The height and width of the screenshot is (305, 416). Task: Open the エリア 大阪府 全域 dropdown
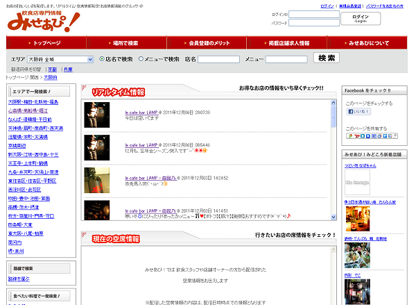[60, 59]
